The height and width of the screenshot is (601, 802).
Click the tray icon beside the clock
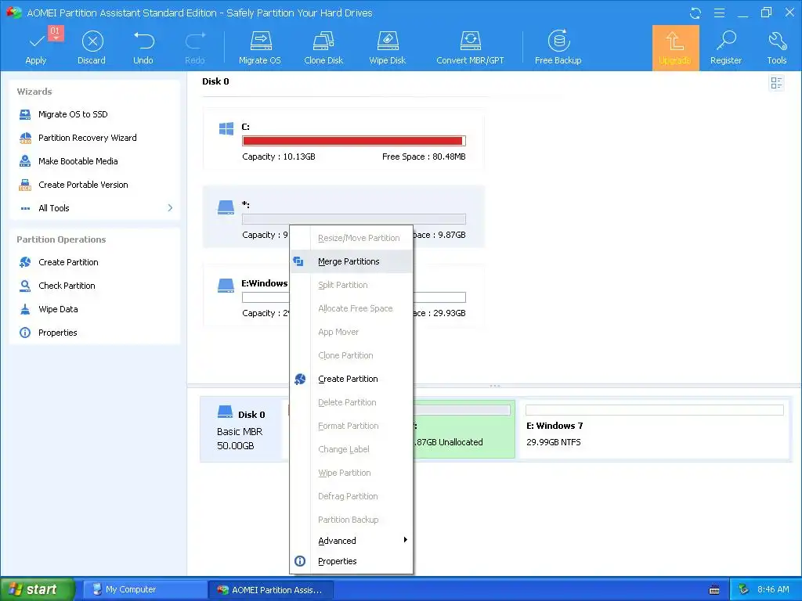tap(744, 590)
